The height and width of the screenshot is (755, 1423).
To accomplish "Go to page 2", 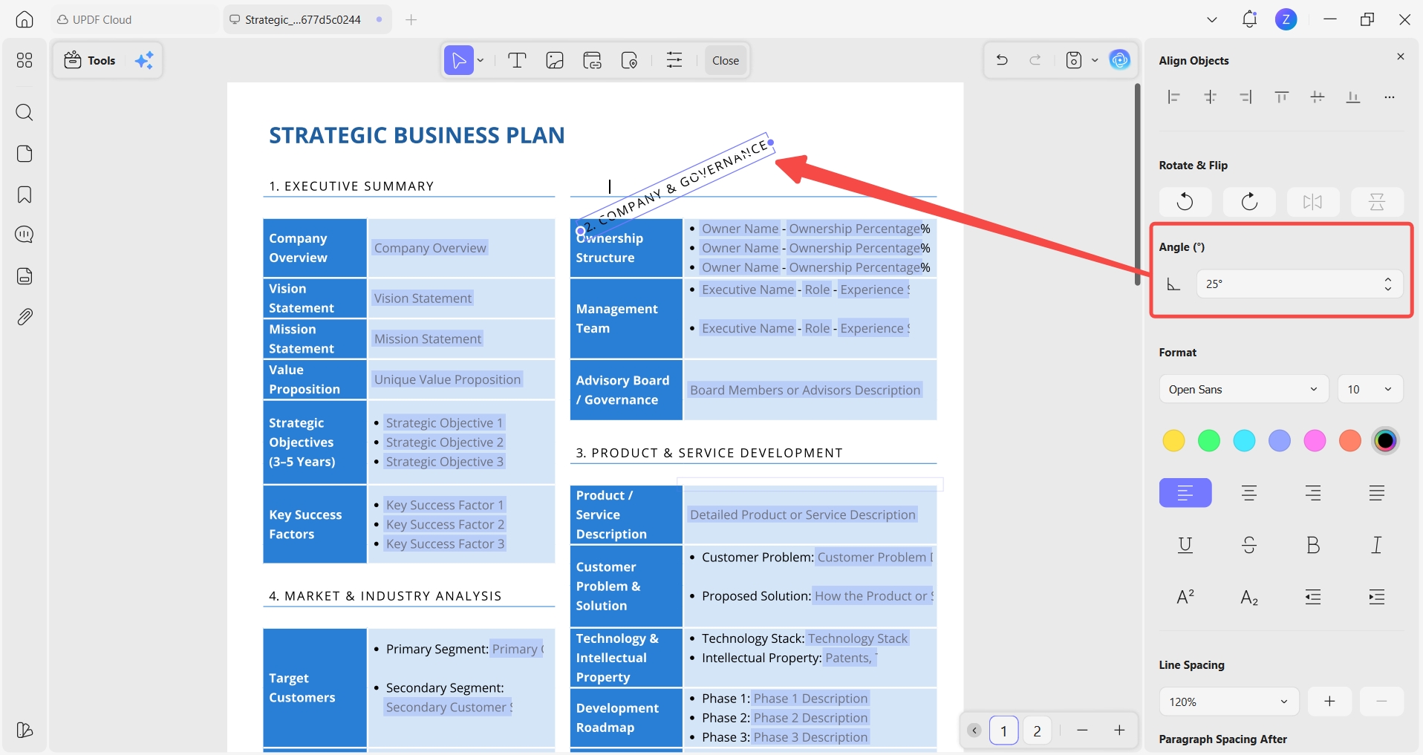I will (1037, 731).
